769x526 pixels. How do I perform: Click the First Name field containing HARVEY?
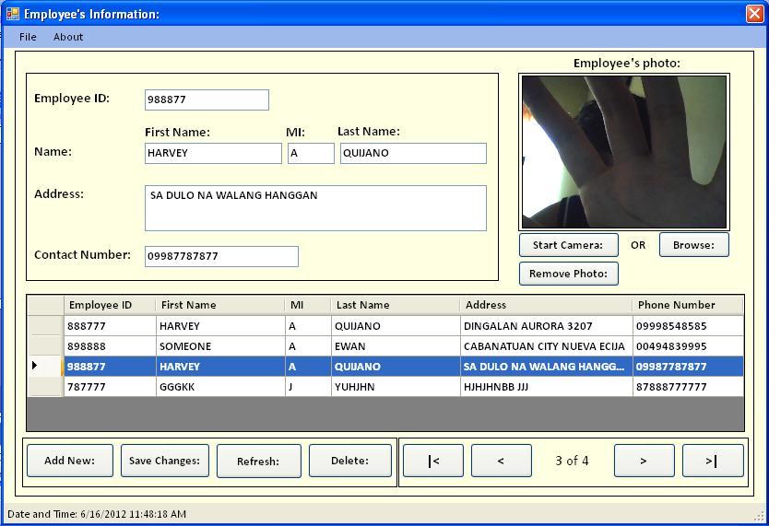(213, 153)
